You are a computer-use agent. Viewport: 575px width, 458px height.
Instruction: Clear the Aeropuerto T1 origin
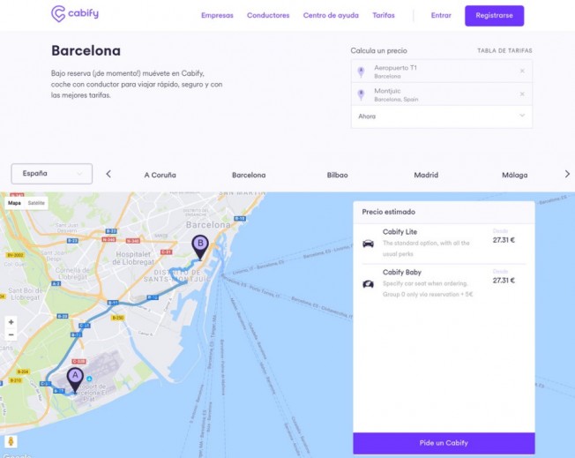[522, 71]
